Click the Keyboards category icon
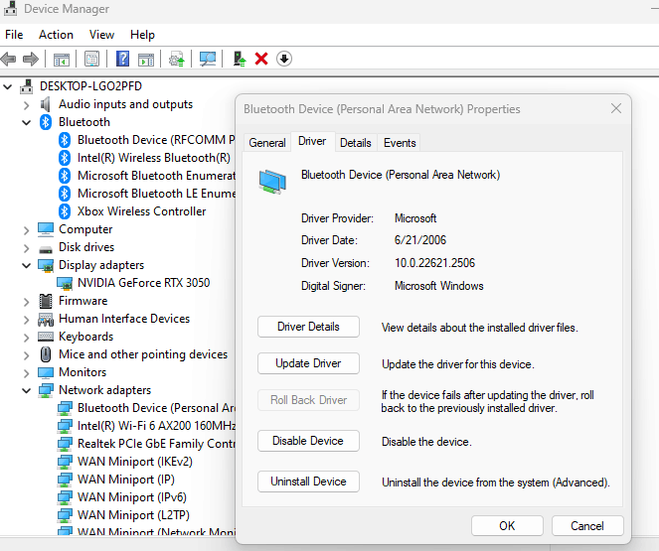Image resolution: width=659 pixels, height=551 pixels. pos(46,337)
